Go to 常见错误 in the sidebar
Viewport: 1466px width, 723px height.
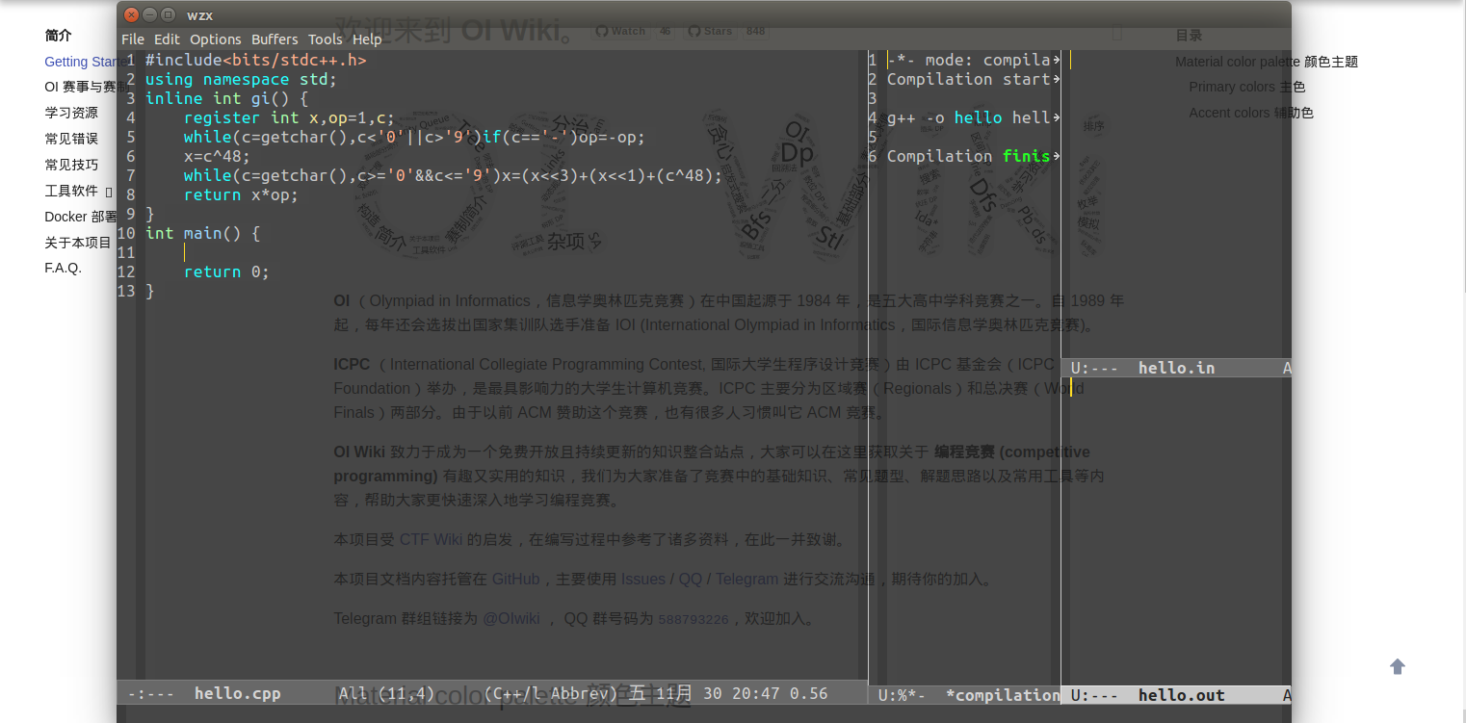[71, 139]
